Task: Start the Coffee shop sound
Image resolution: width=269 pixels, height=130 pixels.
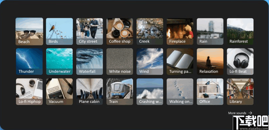Action: tap(120, 31)
